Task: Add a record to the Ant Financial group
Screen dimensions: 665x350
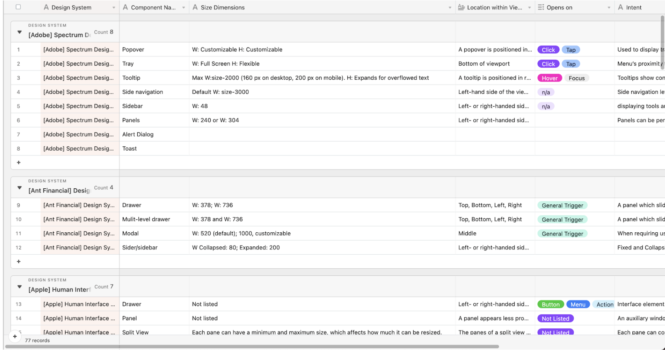Action: (18, 261)
